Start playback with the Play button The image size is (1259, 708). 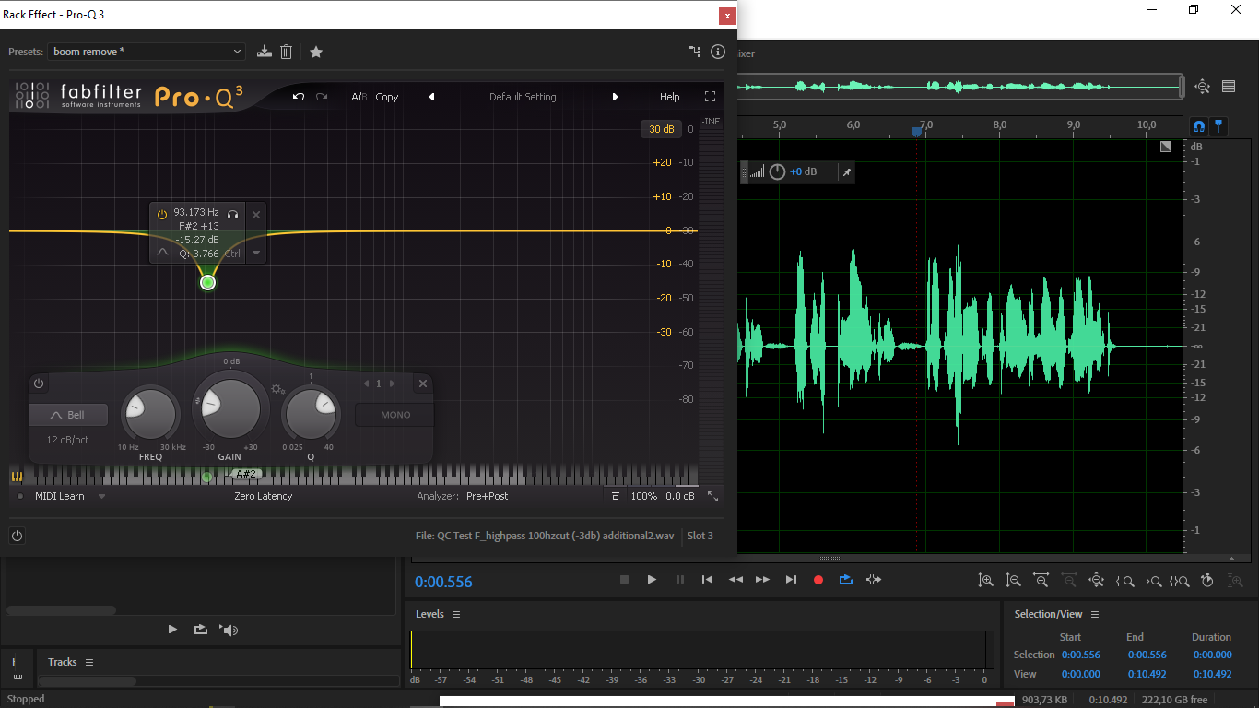[652, 580]
